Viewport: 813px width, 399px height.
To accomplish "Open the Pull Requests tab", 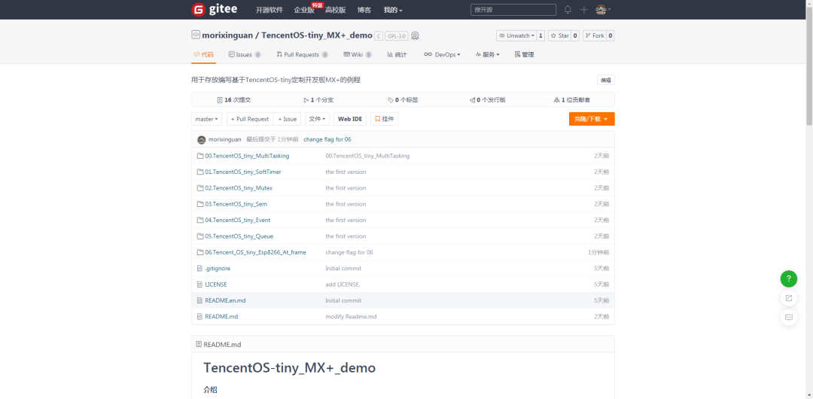I will click(x=303, y=54).
